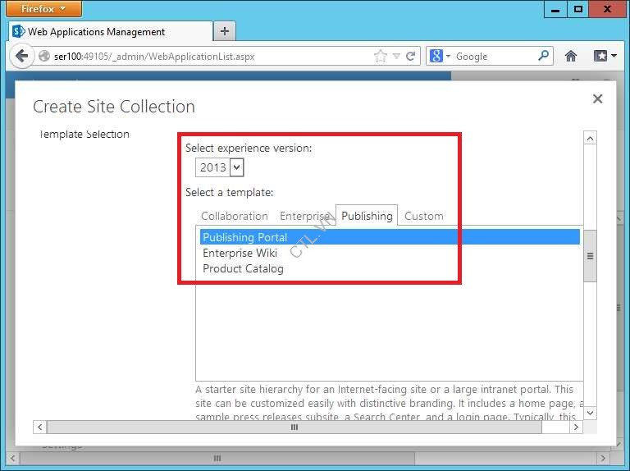The height and width of the screenshot is (471, 630).
Task: Click the dialog vertical scrollbar down arrow
Action: [590, 413]
